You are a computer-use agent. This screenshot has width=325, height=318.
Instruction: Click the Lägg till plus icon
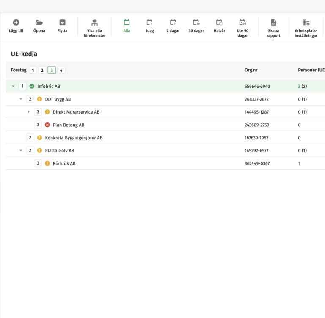click(16, 23)
